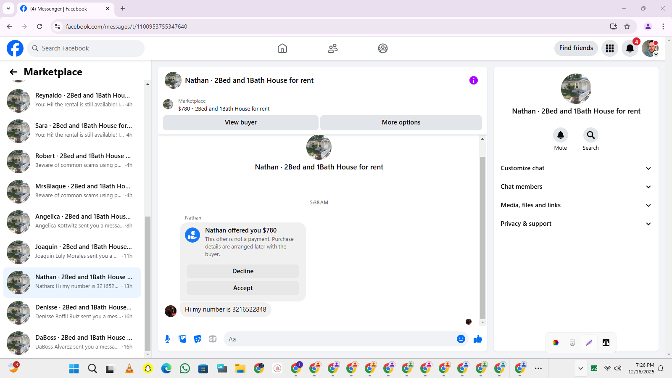
Task: Open conversation information purple icon
Action: point(474,80)
